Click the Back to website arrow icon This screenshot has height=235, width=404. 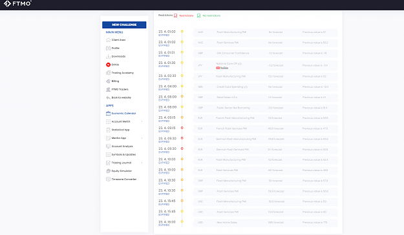click(108, 97)
